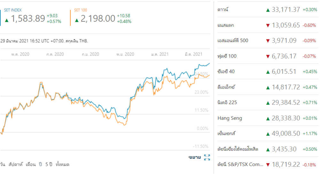This screenshot has height=176, width=323.
Task: Click the green up arrow beside นิเคอิ 225
Action: tap(268, 103)
